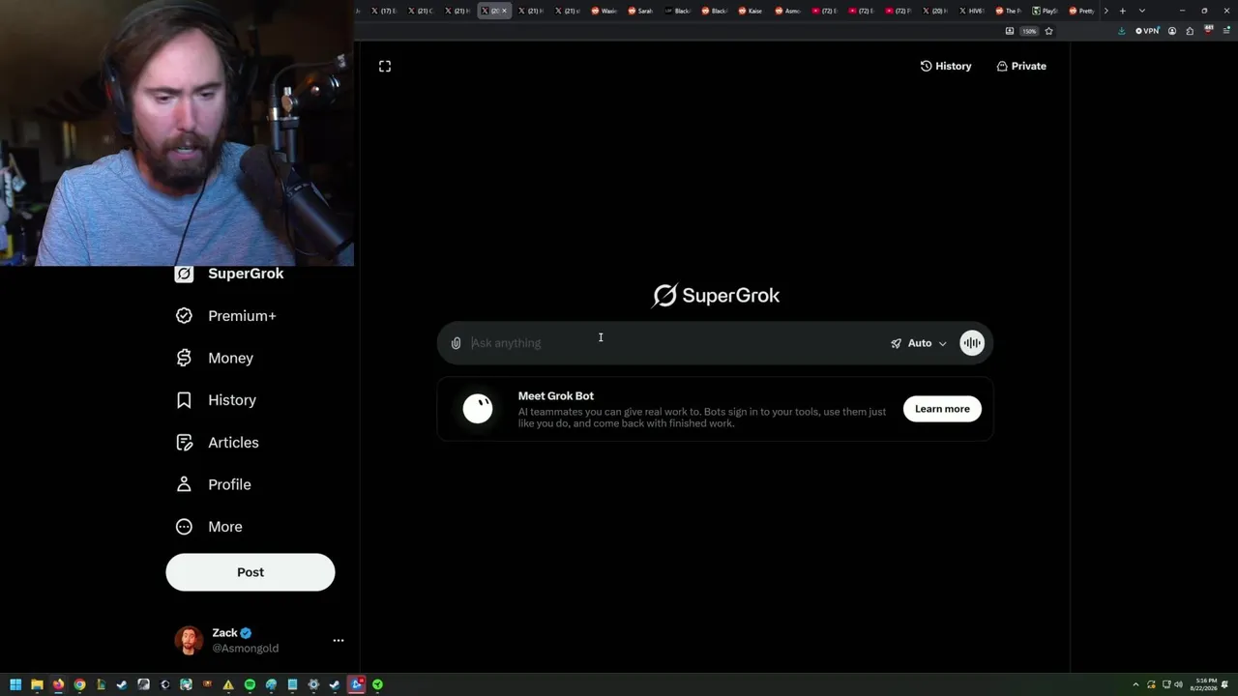Screen dimensions: 1238x696
Task: Toggle Grok fullscreen expand icon
Action: pyautogui.click(x=385, y=66)
